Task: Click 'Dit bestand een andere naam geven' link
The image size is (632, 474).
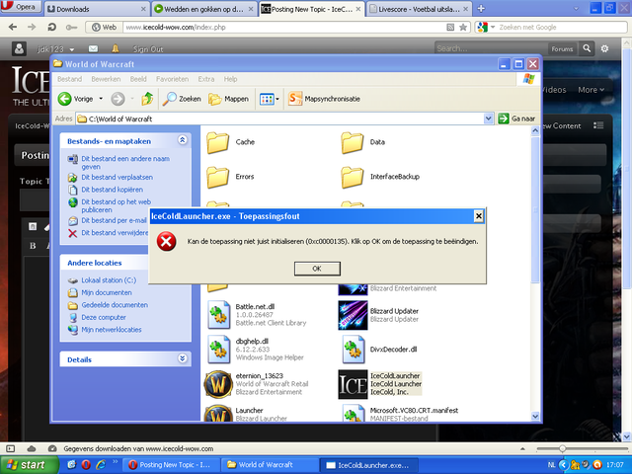Action: point(125,163)
